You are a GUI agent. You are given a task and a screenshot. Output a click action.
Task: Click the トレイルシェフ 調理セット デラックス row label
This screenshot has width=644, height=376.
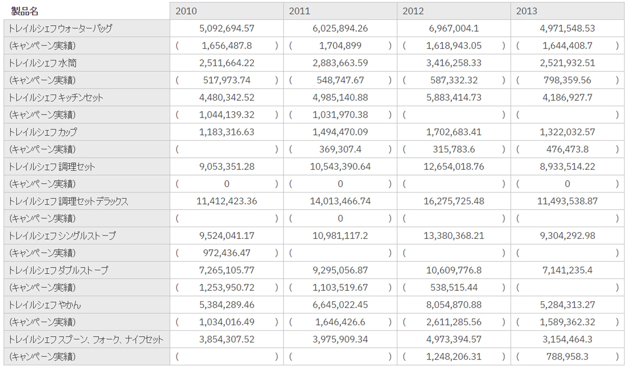(x=87, y=201)
